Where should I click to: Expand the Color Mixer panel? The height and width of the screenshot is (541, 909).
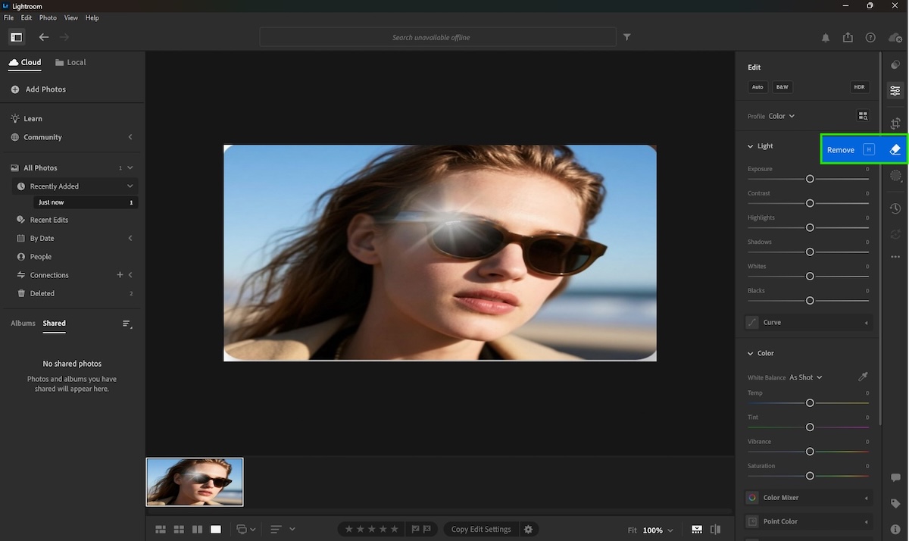809,498
